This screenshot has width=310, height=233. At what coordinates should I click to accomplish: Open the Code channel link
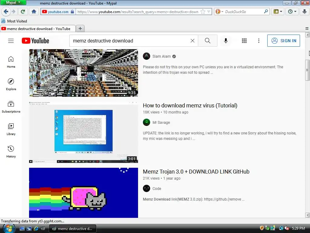pyautogui.click(x=157, y=189)
